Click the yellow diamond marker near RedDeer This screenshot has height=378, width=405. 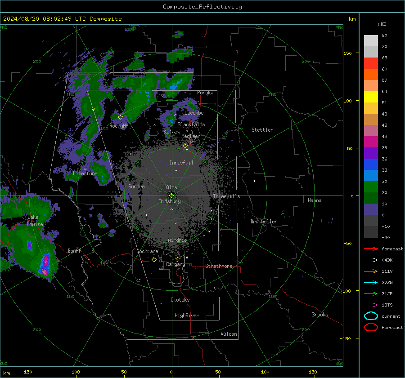[x=185, y=146]
